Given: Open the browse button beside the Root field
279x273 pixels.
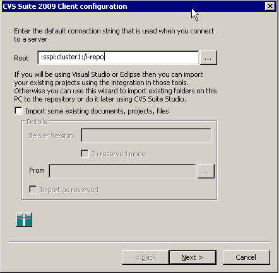Looking at the screenshot, I should [x=208, y=57].
